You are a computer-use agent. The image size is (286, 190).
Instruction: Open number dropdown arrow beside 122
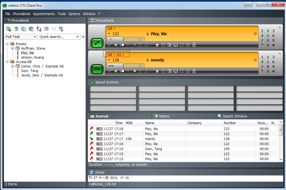coord(109,34)
